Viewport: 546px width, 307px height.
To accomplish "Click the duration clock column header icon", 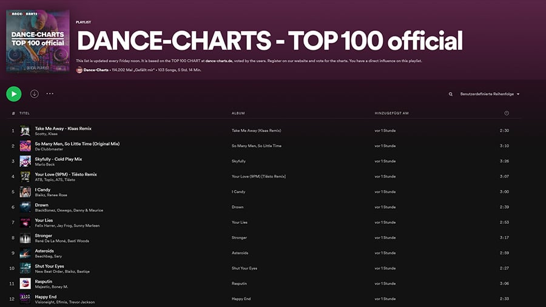I will pos(507,113).
